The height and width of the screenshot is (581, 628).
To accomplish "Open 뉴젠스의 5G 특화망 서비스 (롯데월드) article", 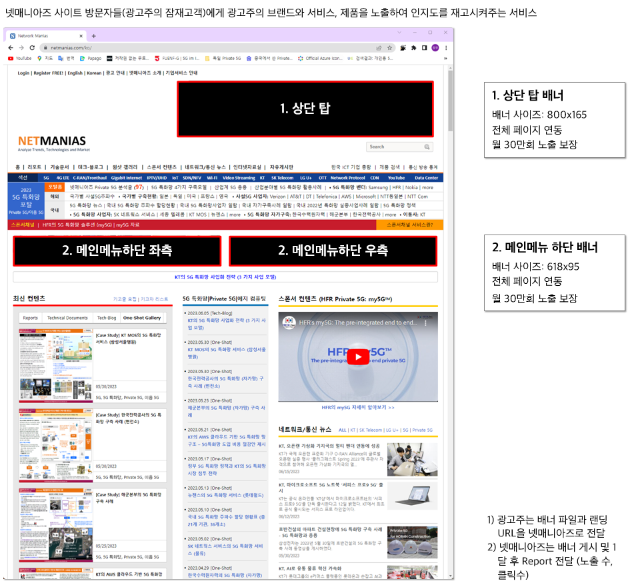I will (225, 495).
